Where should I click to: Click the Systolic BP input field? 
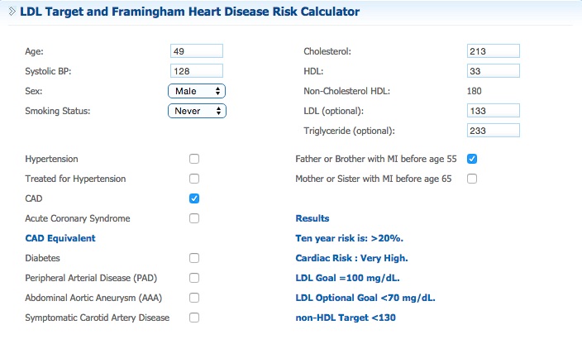coord(197,71)
